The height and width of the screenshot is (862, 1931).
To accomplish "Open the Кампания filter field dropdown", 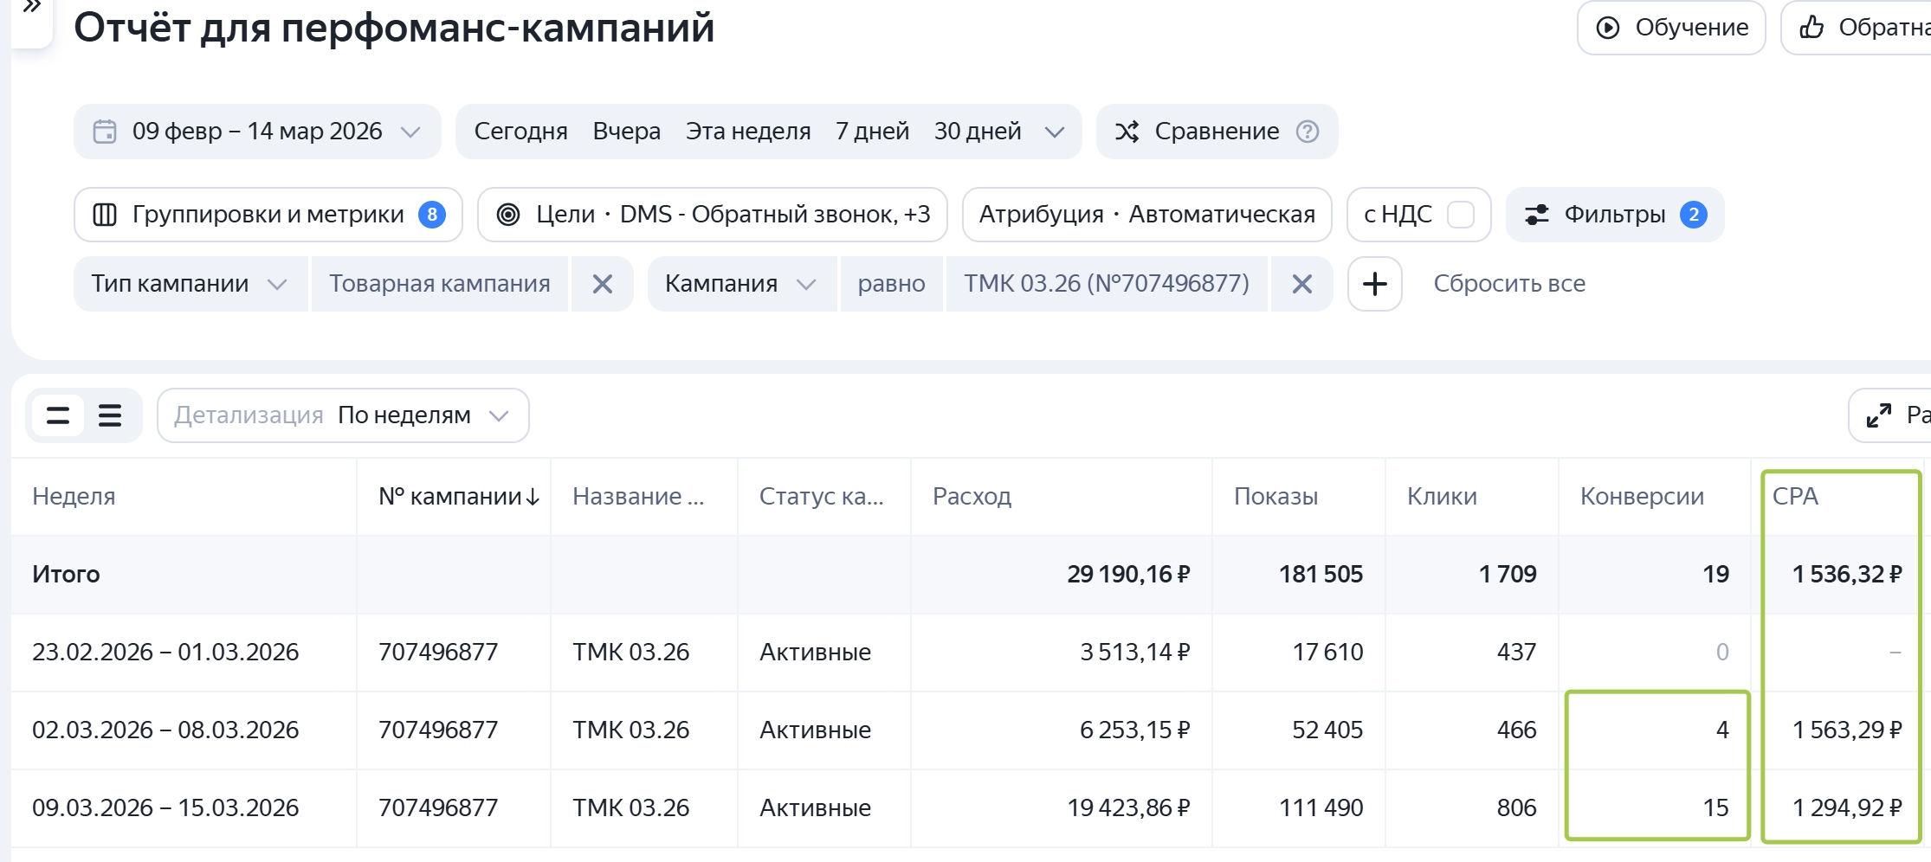I will point(741,284).
